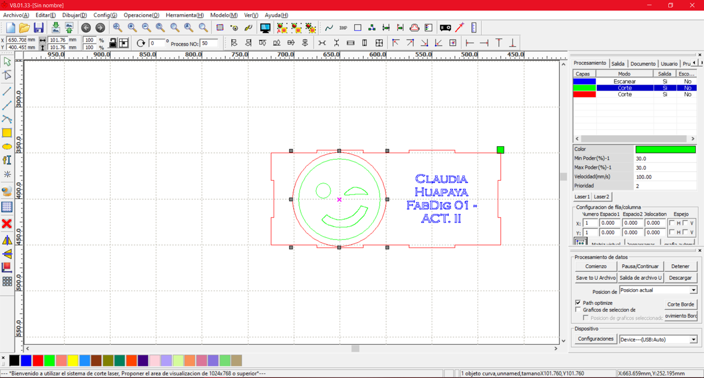Select the Text tool

[x=7, y=160]
